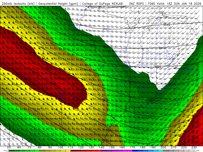Click the dark blue swatch beginning at 170

[135, 151]
